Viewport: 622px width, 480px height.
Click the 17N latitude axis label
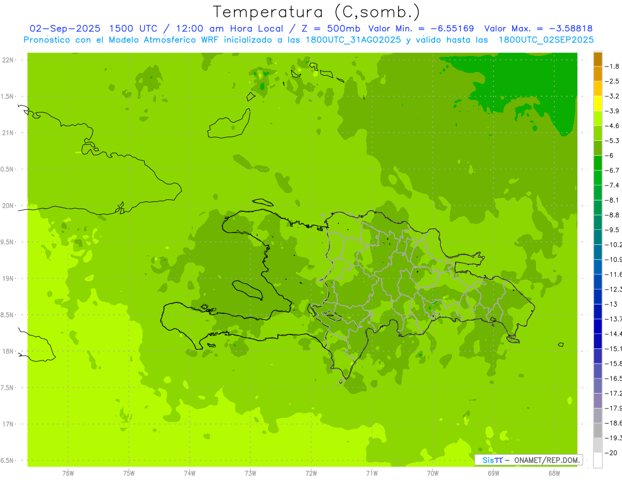8,424
